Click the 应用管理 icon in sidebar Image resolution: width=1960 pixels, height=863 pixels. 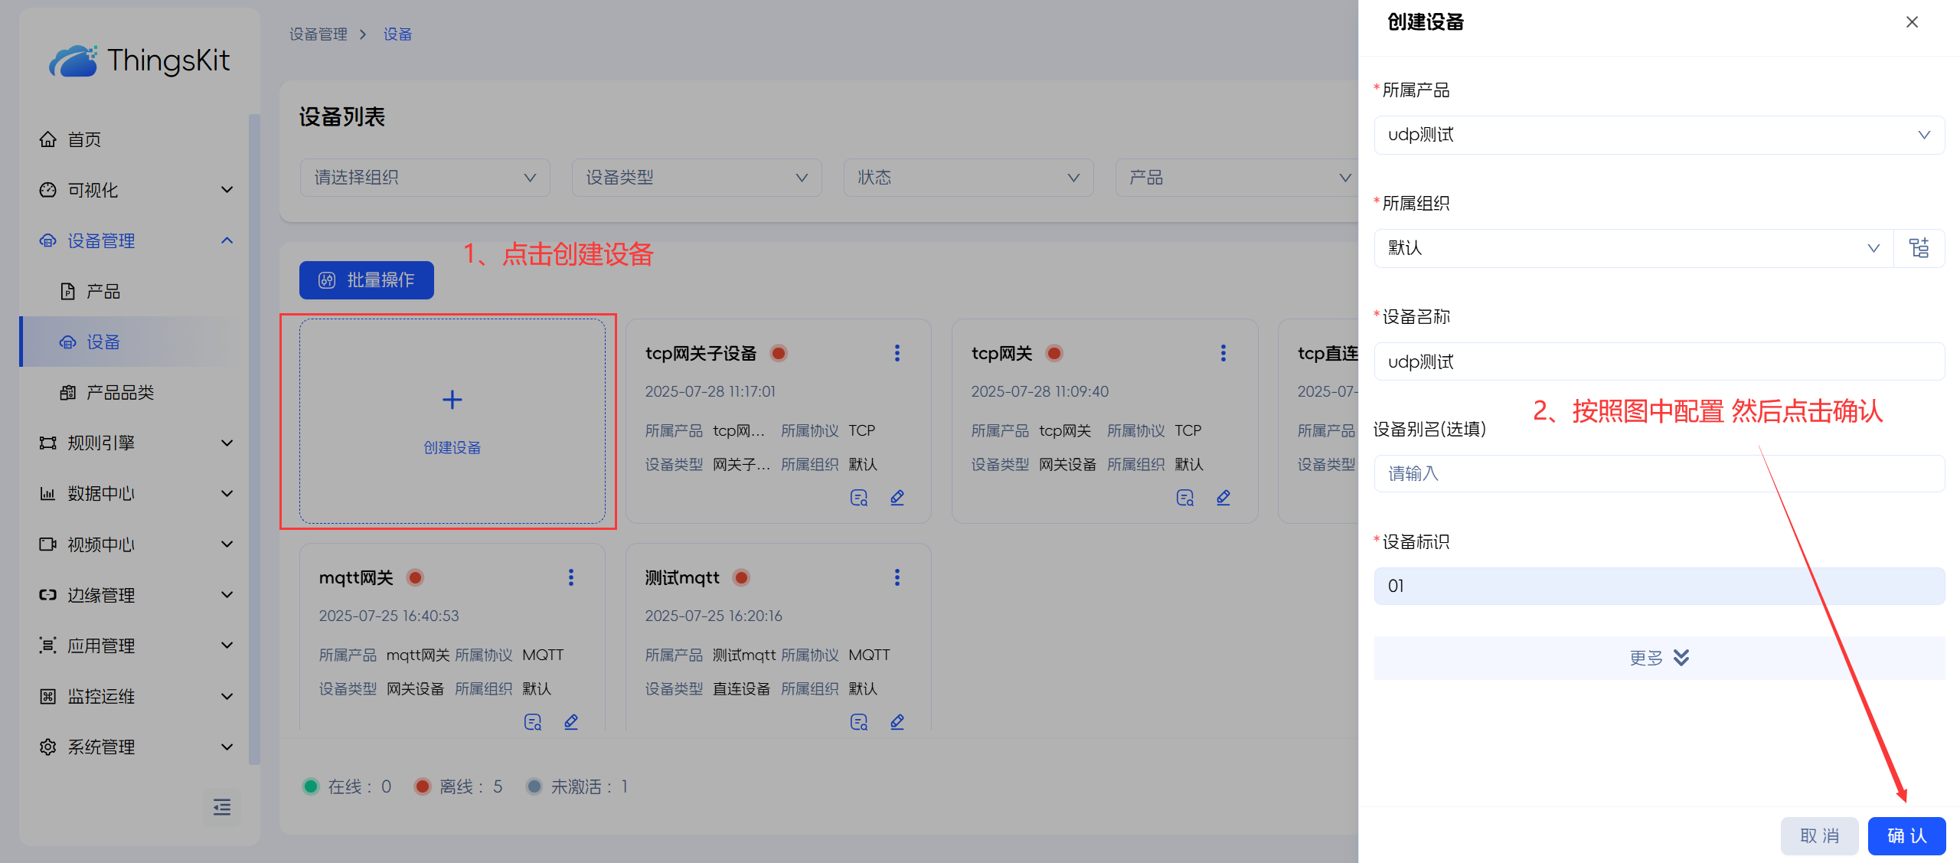click(x=47, y=646)
